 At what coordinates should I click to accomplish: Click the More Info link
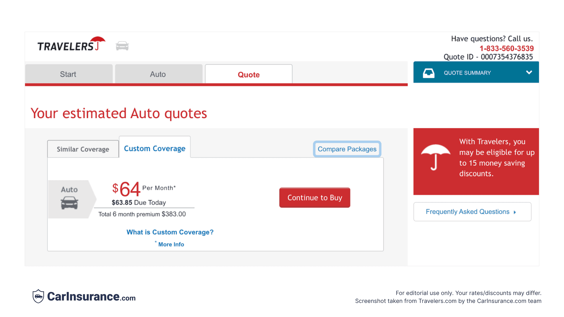pos(171,244)
